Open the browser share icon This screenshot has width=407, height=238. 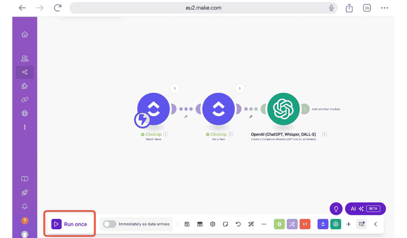click(x=349, y=8)
